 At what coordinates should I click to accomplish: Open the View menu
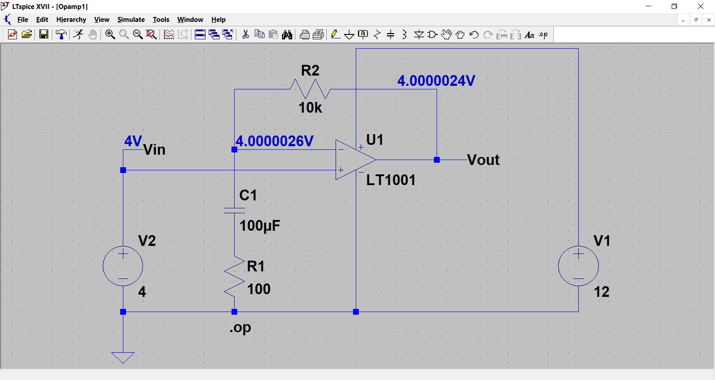pos(101,20)
